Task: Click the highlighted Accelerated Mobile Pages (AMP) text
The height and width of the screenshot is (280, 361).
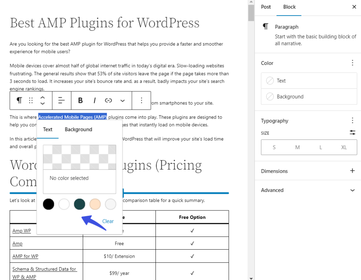Action: click(x=73, y=117)
